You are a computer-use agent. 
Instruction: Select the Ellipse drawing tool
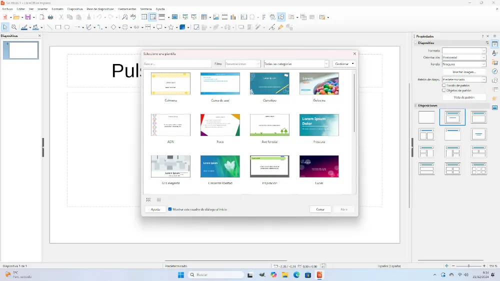[x=67, y=27]
